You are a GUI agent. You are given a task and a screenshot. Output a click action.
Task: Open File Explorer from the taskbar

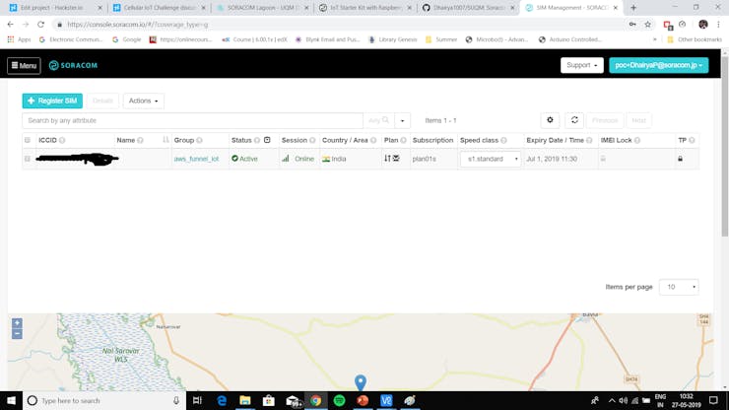coord(245,400)
